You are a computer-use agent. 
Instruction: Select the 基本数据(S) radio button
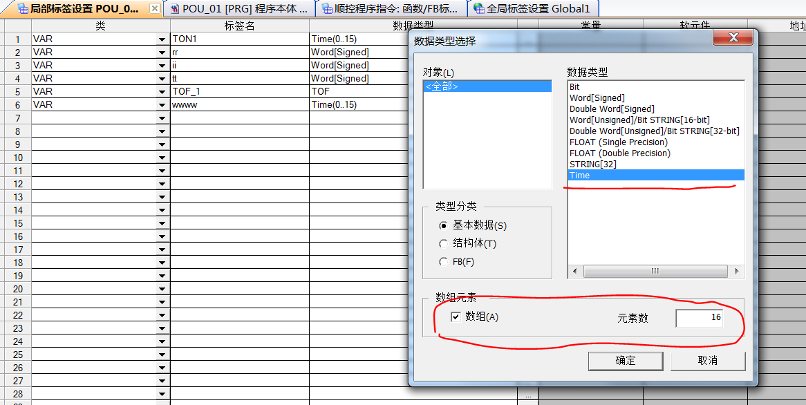[444, 226]
